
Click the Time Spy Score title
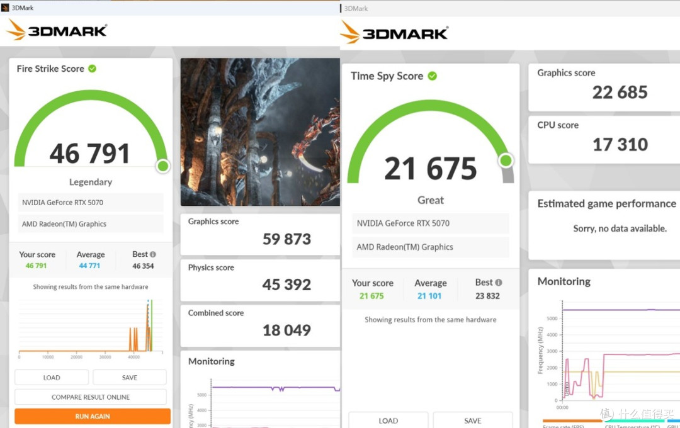pyautogui.click(x=387, y=76)
